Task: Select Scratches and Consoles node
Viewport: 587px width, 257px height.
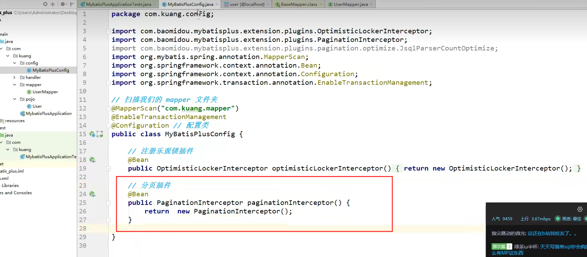Action: click(x=16, y=193)
